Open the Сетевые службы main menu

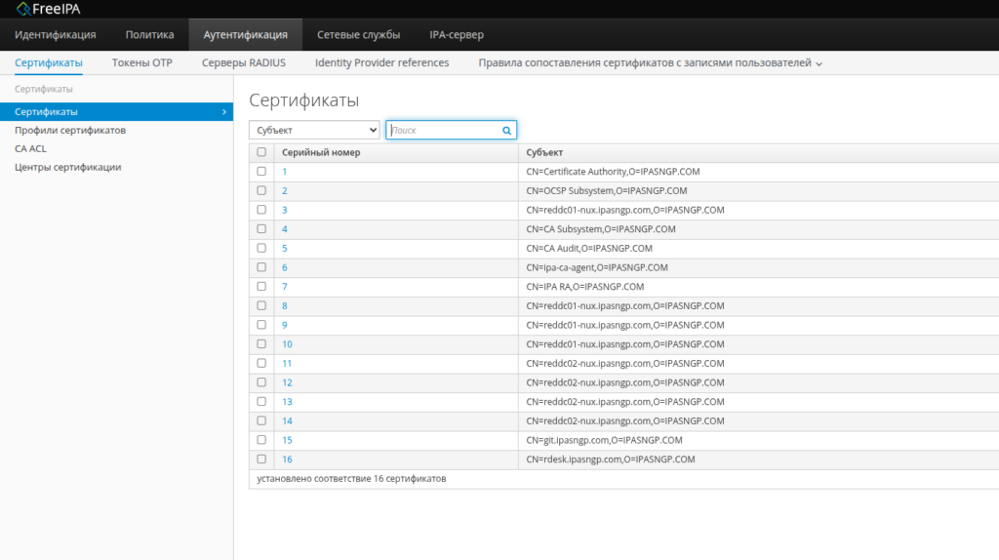[359, 34]
